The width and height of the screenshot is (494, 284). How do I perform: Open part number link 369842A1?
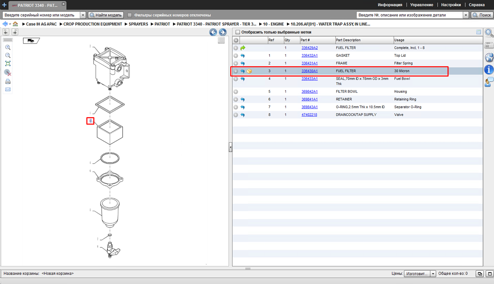(310, 92)
